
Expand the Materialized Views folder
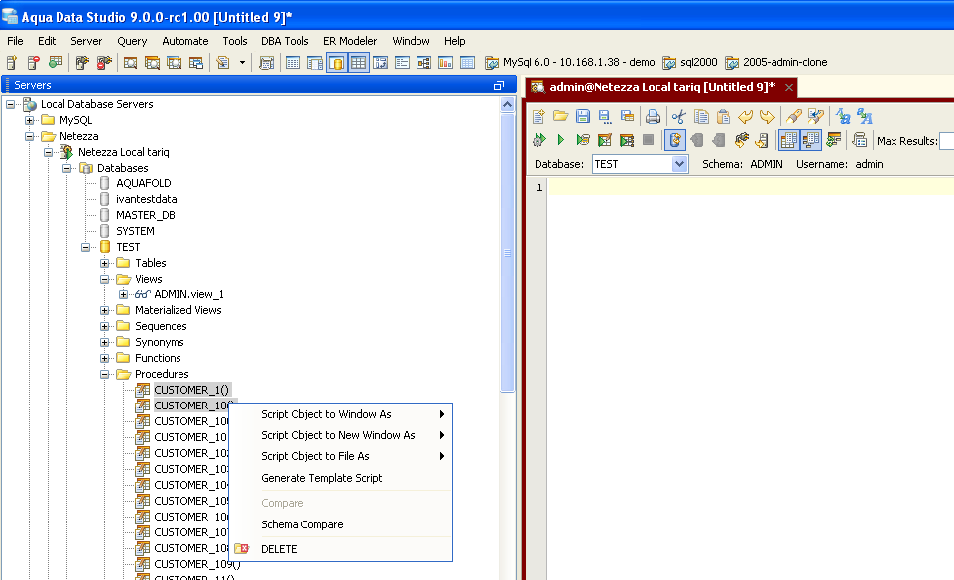[x=105, y=310]
